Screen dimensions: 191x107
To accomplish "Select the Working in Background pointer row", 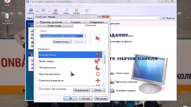I will 70,68.
